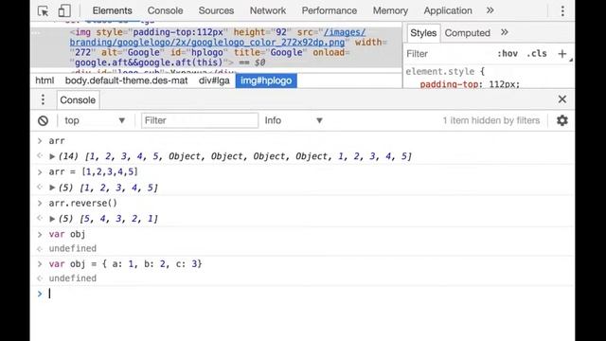Show more style pane tabs chevron
606x341 pixels.
505,32
